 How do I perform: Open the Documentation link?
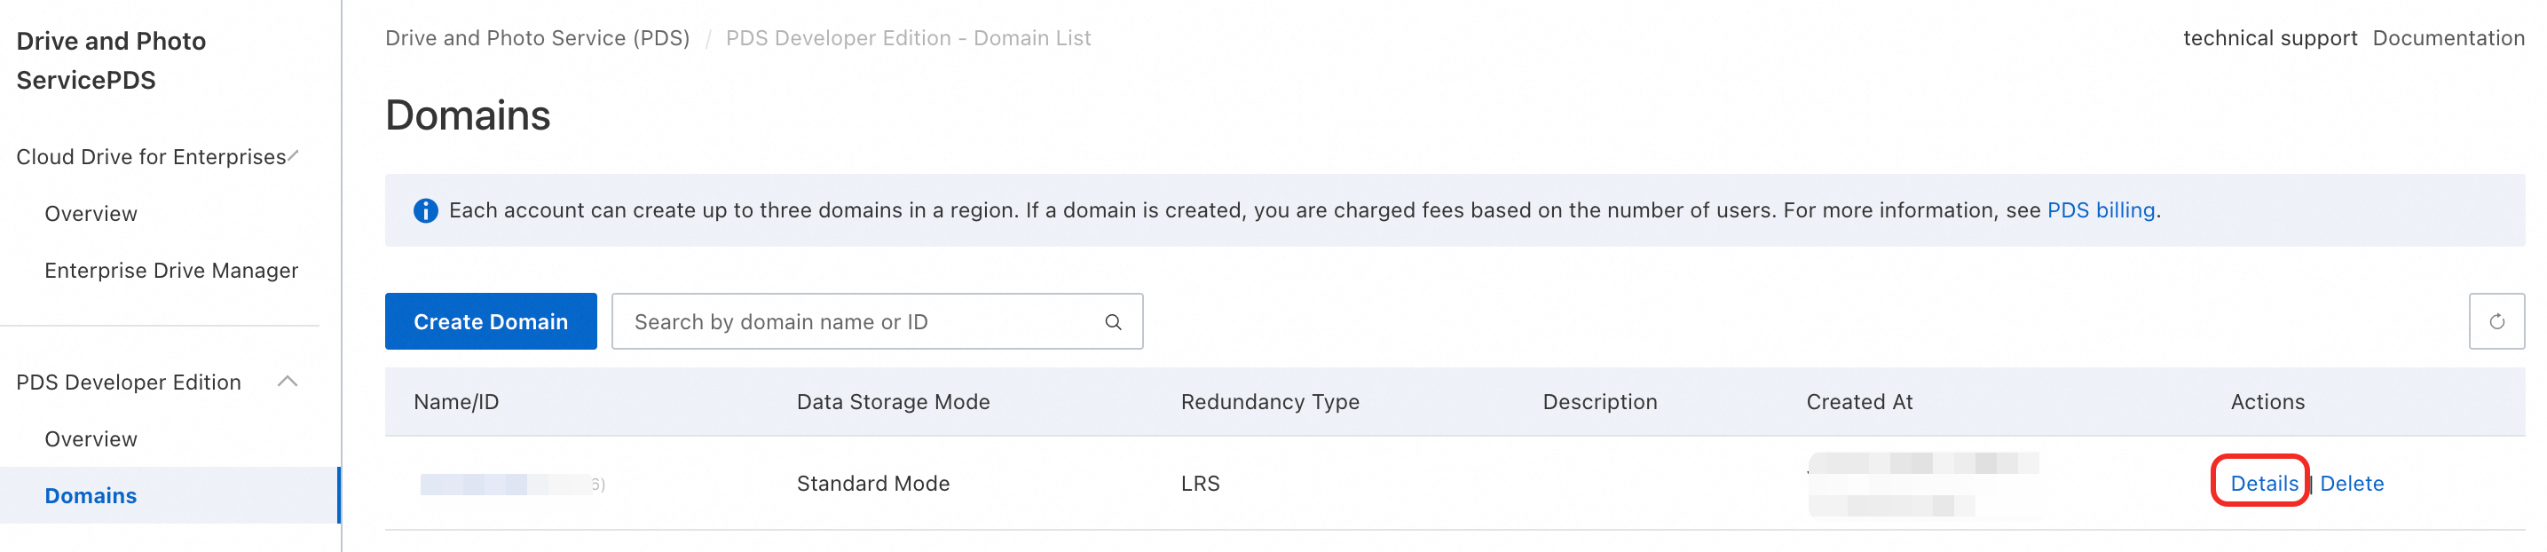tap(2447, 38)
